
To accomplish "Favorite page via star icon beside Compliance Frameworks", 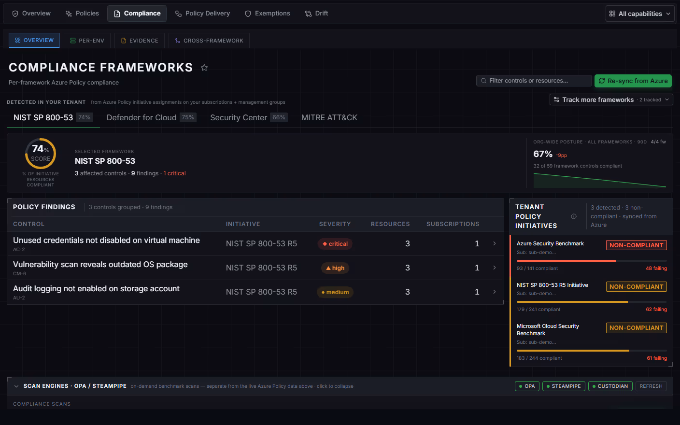I will pyautogui.click(x=204, y=68).
